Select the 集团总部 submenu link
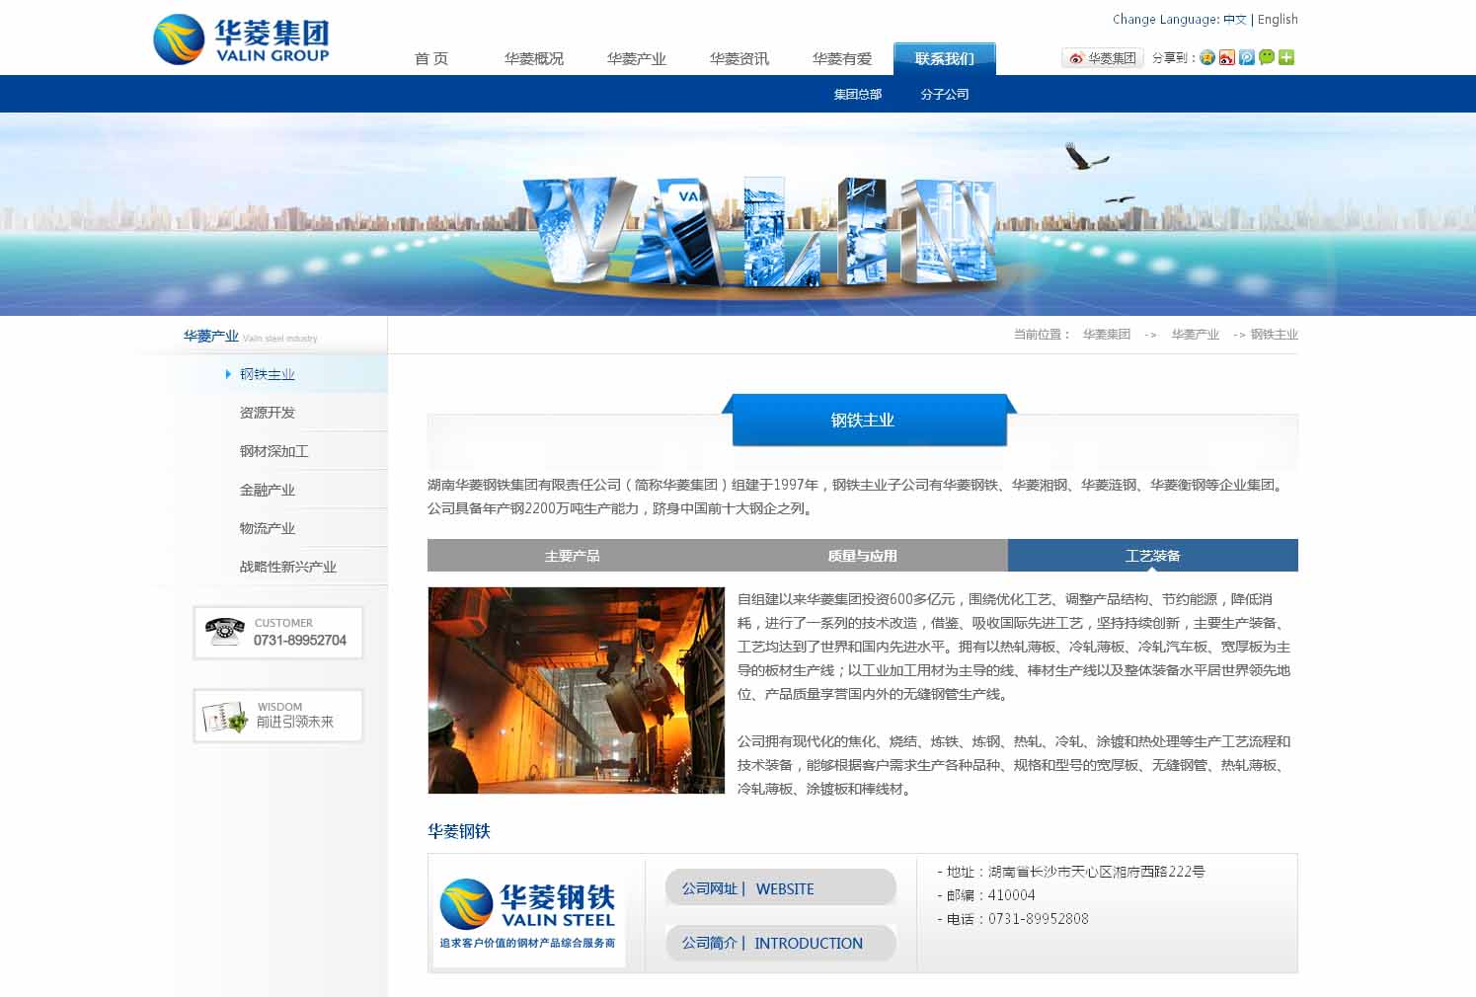This screenshot has width=1476, height=997. tap(858, 94)
